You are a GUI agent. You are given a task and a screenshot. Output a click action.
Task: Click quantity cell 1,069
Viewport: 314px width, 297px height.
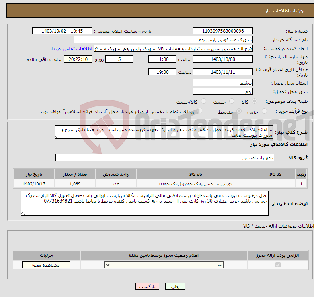tap(75, 184)
